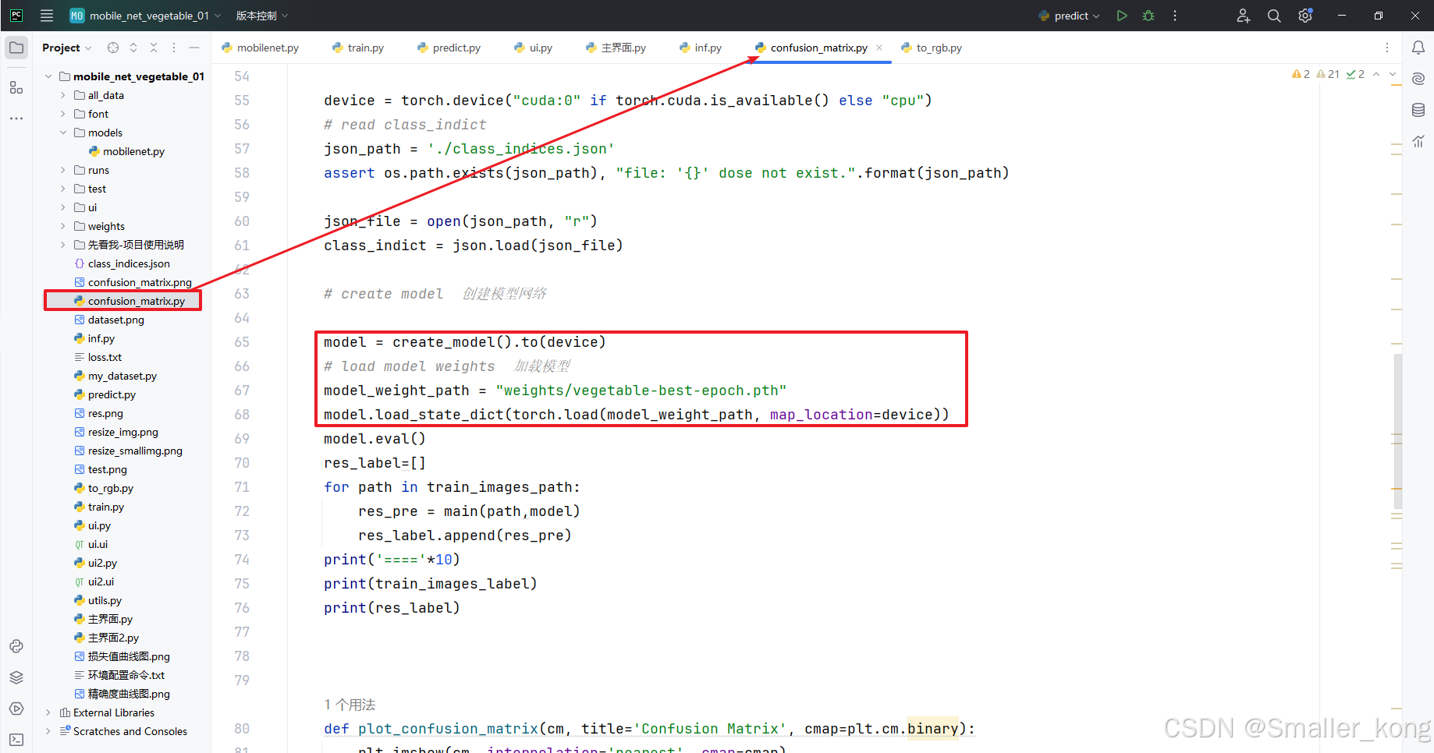Open SciView plots tool window
This screenshot has height=753, width=1434.
(1418, 141)
